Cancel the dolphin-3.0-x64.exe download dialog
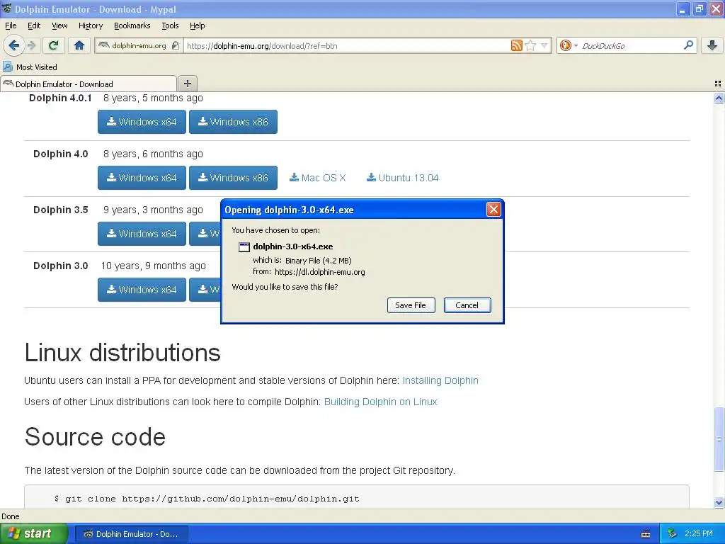Image resolution: width=725 pixels, height=544 pixels. point(467,305)
